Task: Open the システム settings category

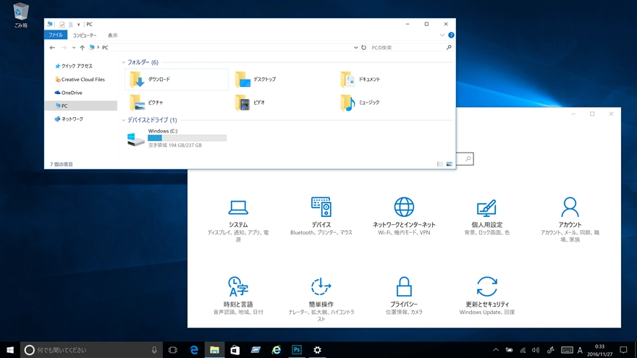Action: (238, 208)
